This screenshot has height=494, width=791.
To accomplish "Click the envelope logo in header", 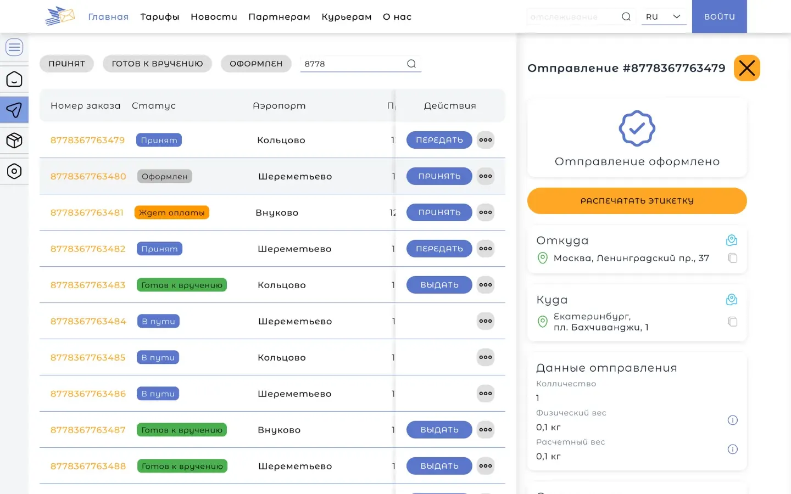I will (x=60, y=16).
